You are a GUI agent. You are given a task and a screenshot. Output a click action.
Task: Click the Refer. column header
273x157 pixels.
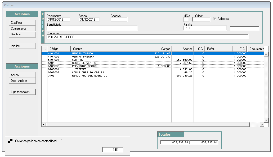tap(219, 49)
